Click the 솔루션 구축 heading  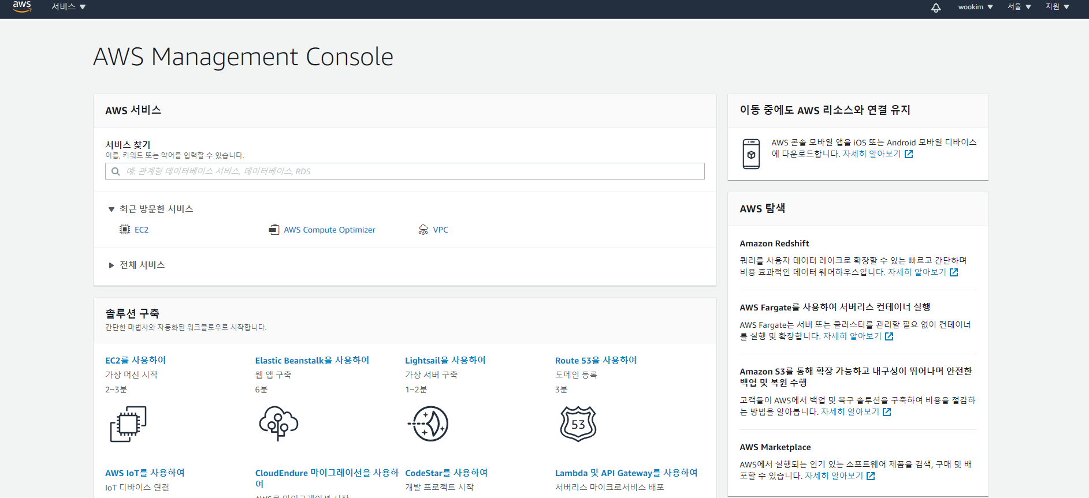coord(132,313)
